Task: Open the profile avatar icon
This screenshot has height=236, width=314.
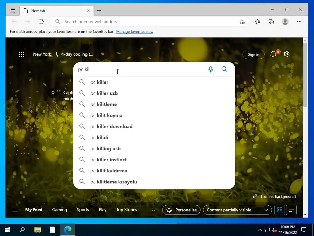Action: [x=285, y=22]
